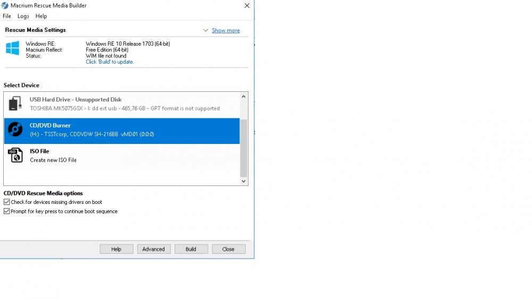Open the Help menu
This screenshot has height=299, width=532.
pyautogui.click(x=41, y=16)
